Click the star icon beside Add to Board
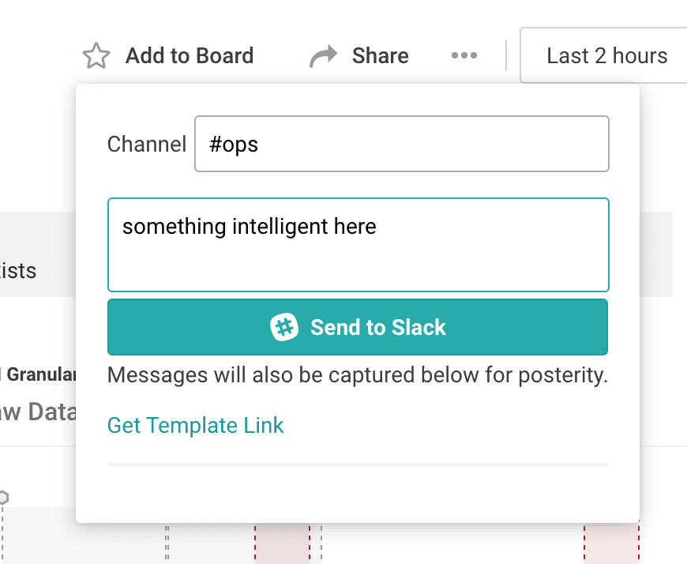The height and width of the screenshot is (564, 687). point(96,55)
